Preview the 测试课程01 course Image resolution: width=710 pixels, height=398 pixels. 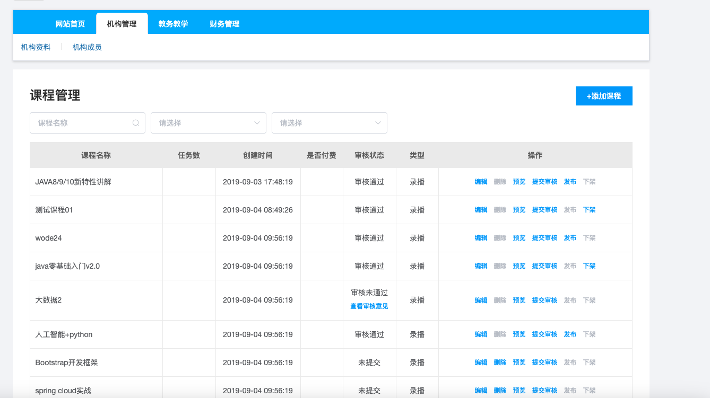pyautogui.click(x=519, y=210)
